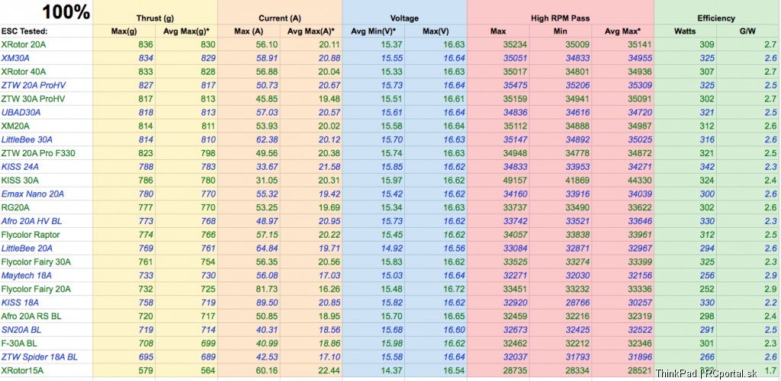Click the Max(g) column header
This screenshot has height=381, width=781.
(x=124, y=31)
